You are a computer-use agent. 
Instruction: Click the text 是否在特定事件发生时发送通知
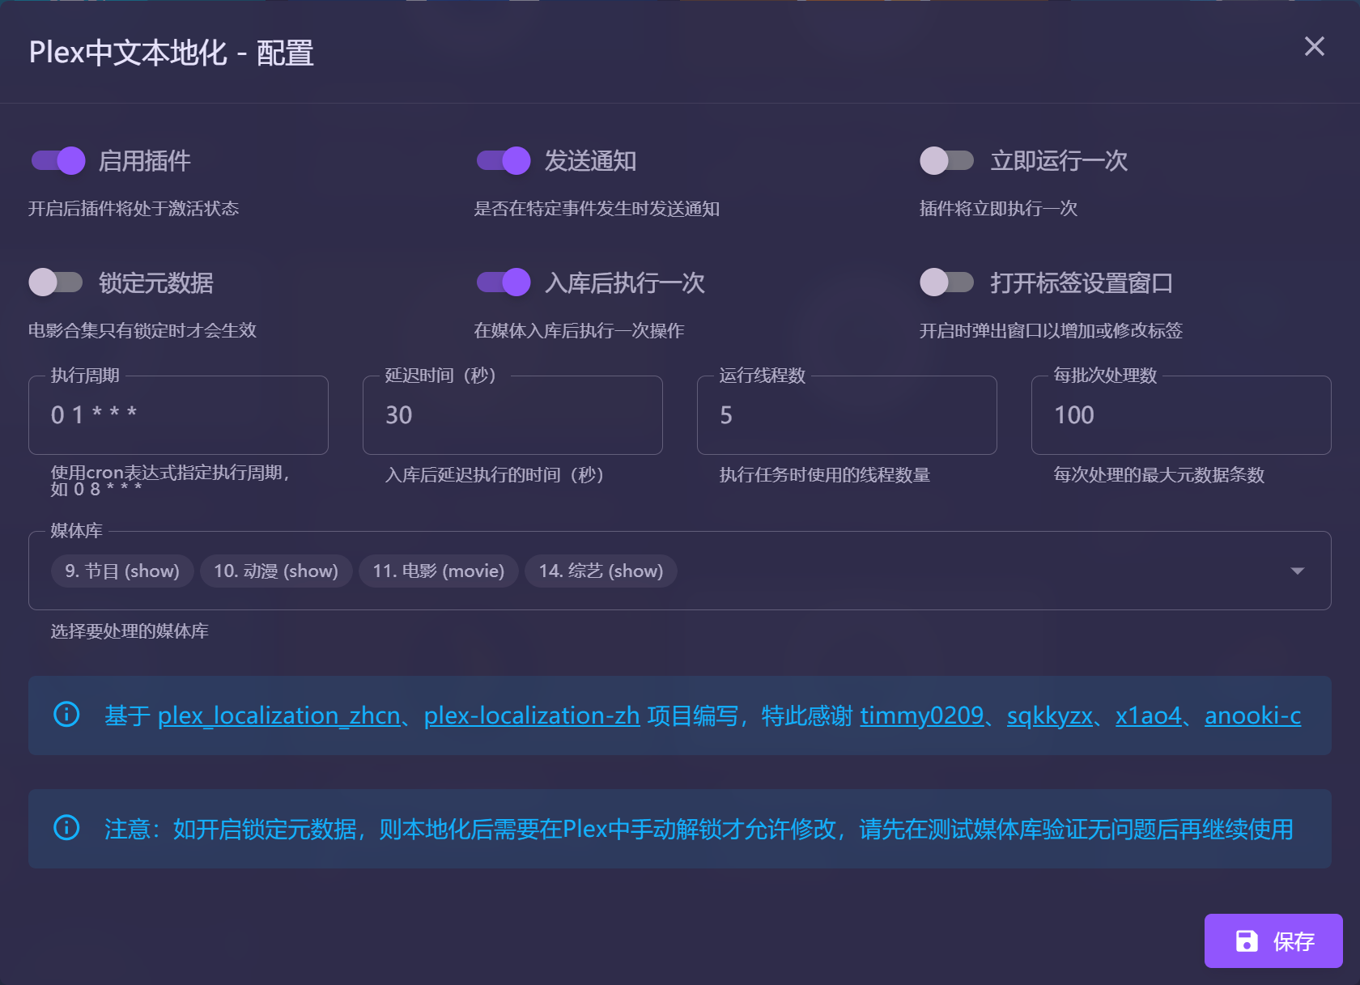pyautogui.click(x=597, y=209)
